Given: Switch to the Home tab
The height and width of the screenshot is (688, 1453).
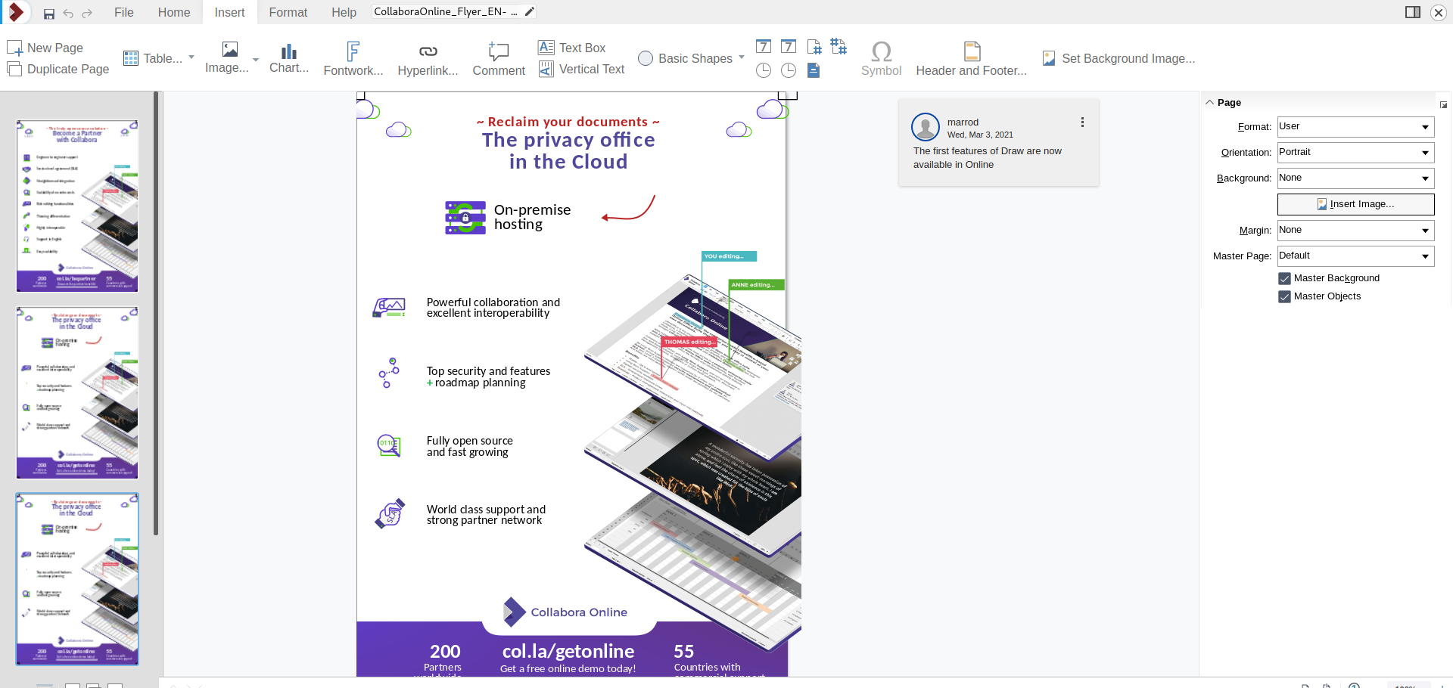Looking at the screenshot, I should point(174,12).
